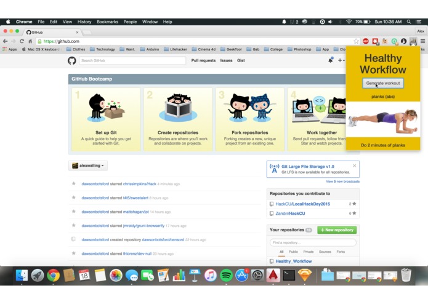Click the Spotlight search icon
The image size is (428, 304).
point(409,22)
